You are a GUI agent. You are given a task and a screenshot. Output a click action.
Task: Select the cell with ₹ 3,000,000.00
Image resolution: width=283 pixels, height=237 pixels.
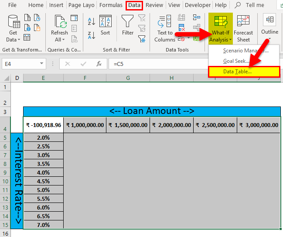[x=259, y=125]
